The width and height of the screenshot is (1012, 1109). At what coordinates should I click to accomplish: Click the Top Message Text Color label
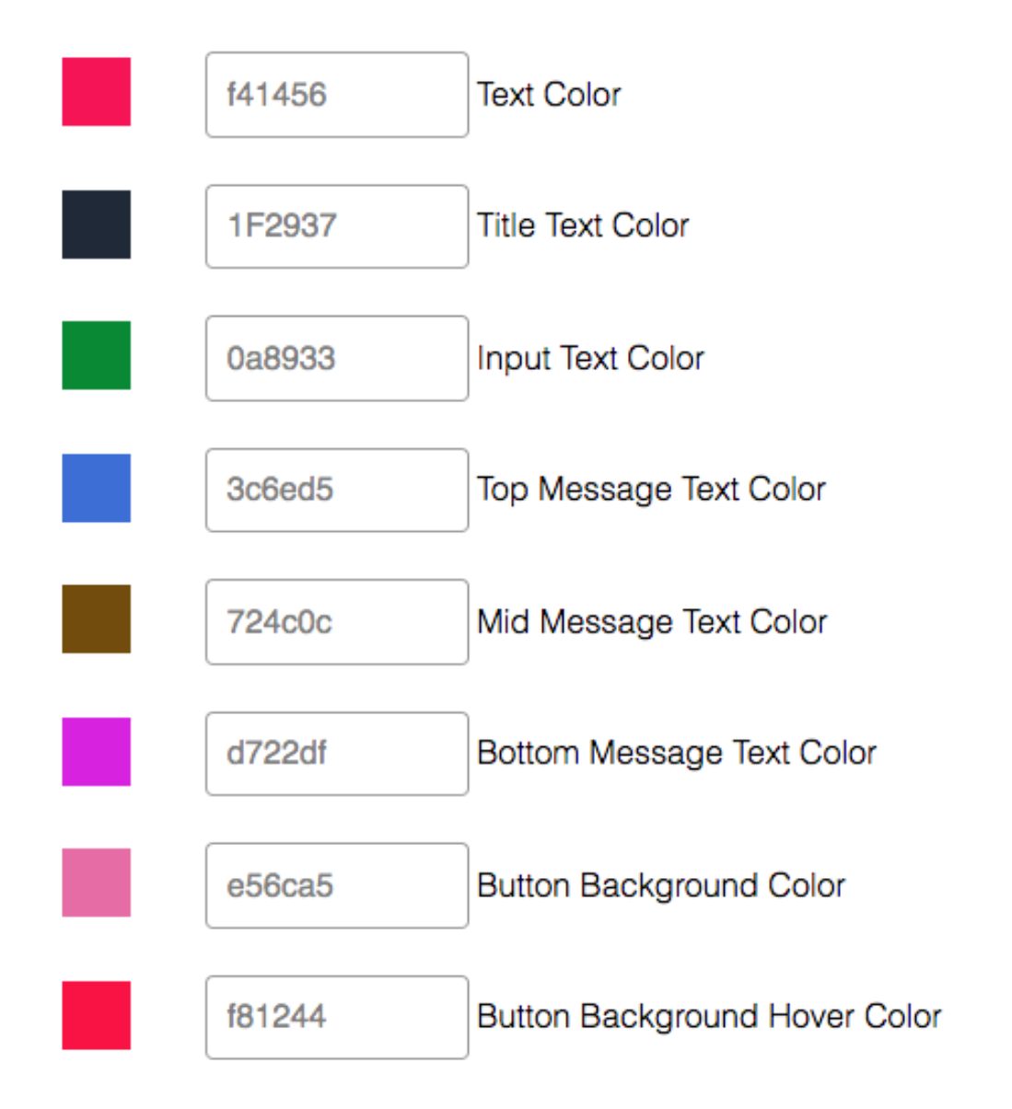[651, 490]
